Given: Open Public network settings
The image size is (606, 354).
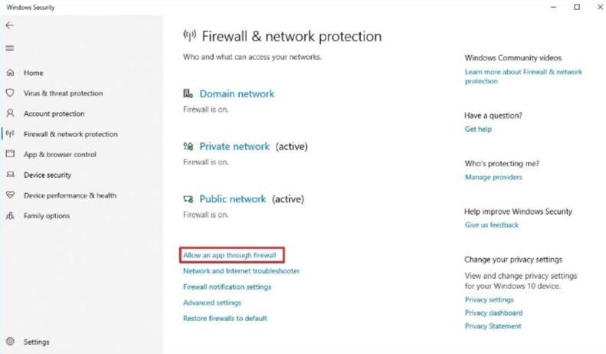Looking at the screenshot, I should click(233, 199).
